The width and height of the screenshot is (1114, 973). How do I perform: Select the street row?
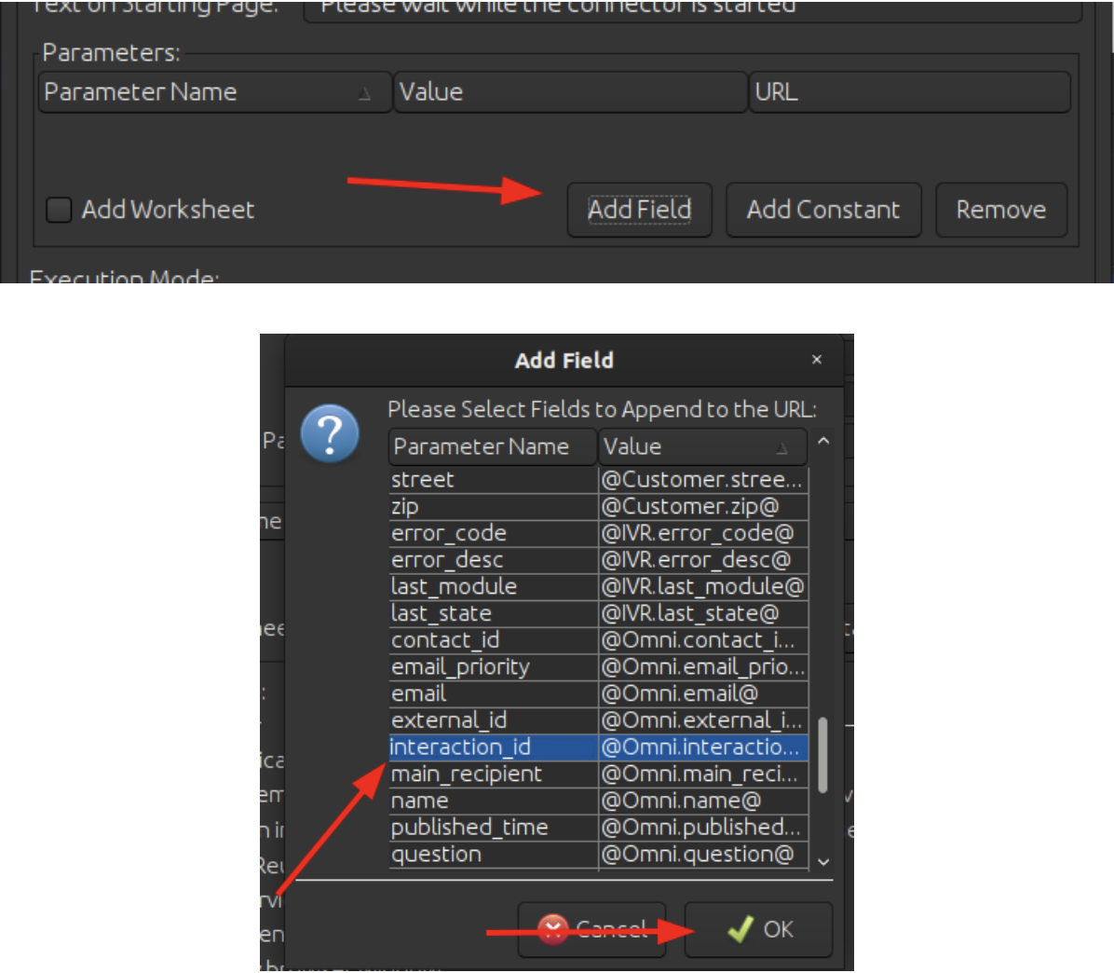click(598, 480)
